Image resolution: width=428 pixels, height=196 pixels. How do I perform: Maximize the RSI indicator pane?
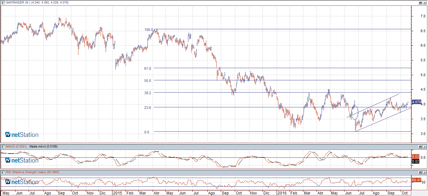coord(420,172)
